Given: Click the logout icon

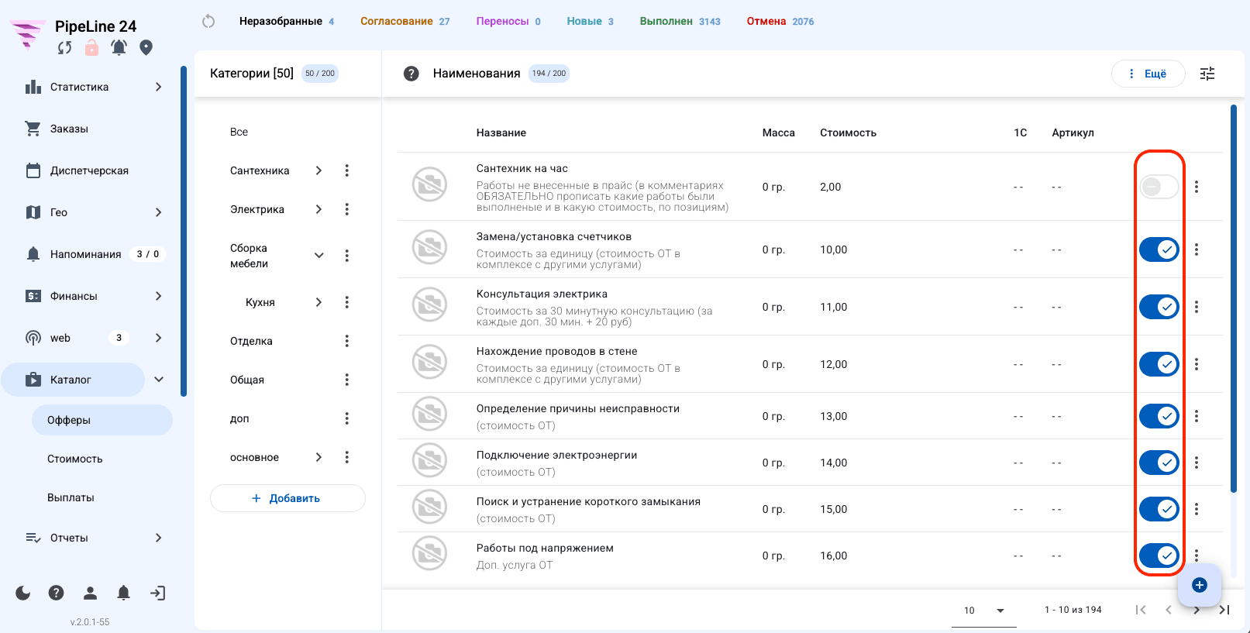Looking at the screenshot, I should (x=157, y=593).
